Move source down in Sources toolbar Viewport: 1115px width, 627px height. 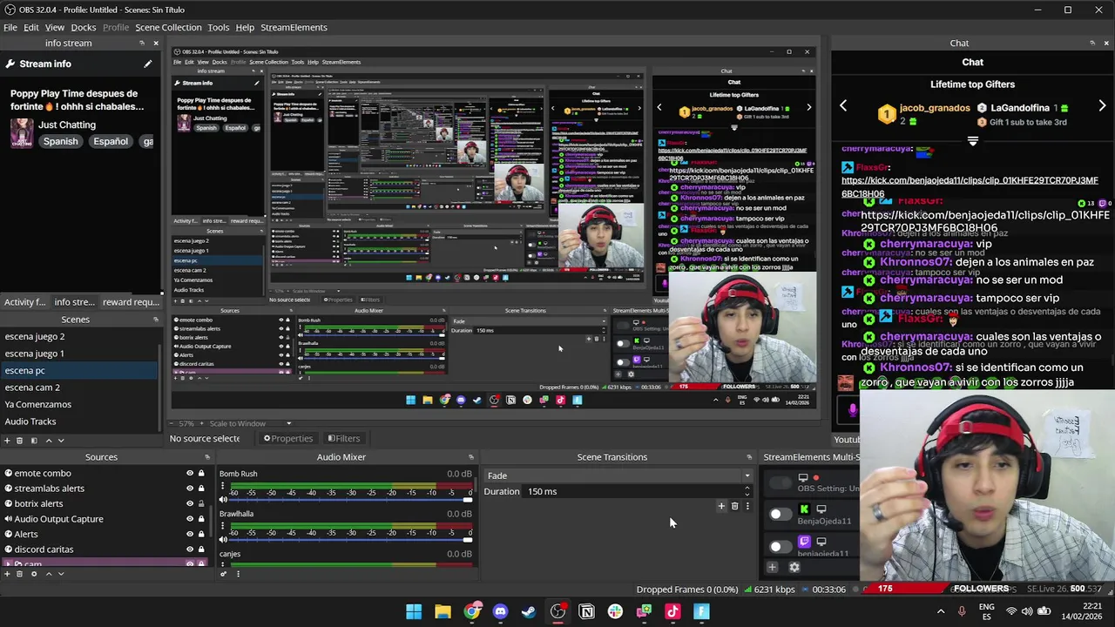coord(61,574)
